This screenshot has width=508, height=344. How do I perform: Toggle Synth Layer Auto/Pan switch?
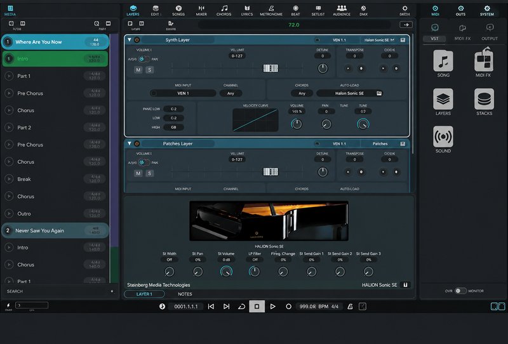[x=144, y=59]
